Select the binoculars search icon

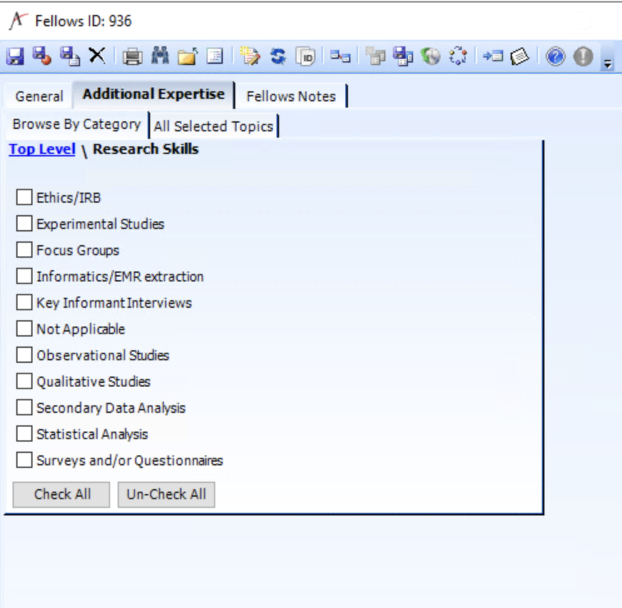tap(160, 56)
